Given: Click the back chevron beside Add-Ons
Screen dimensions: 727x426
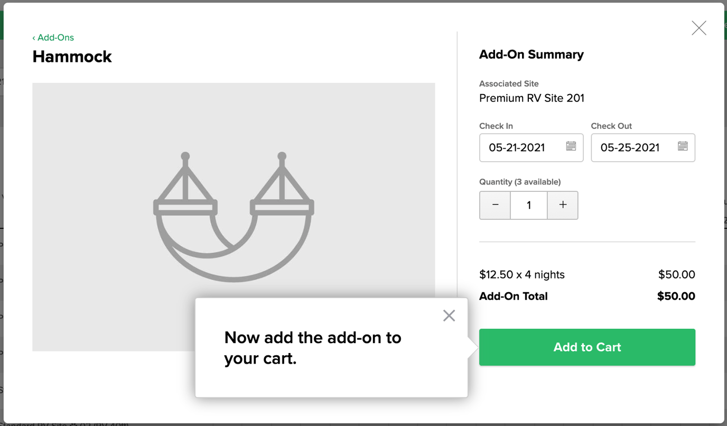Looking at the screenshot, I should coord(34,38).
